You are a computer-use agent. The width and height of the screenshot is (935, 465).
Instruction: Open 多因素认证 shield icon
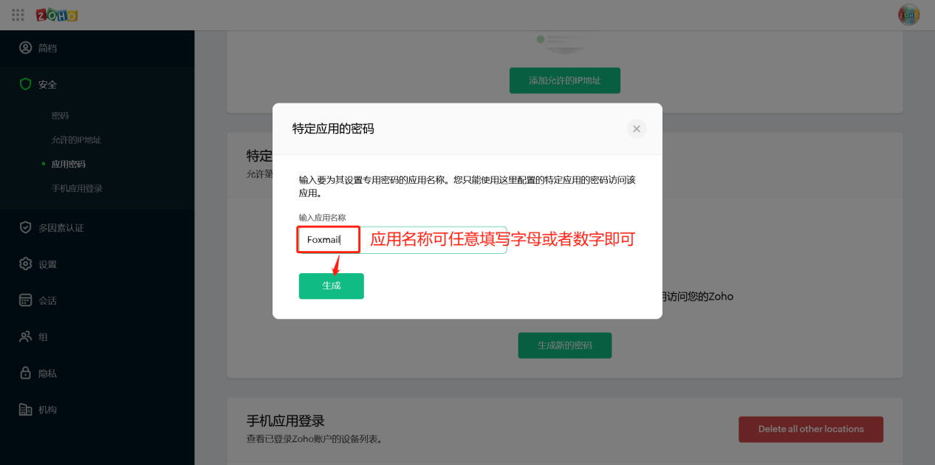coord(26,227)
